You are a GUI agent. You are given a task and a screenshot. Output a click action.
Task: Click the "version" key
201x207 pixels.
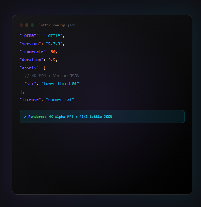[x=30, y=44]
